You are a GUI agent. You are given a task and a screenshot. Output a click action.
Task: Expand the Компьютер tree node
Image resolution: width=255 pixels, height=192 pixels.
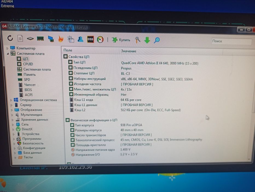click(7, 48)
